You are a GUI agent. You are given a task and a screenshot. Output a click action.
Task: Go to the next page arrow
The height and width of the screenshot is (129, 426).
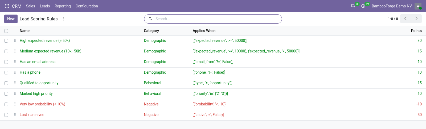pos(416,19)
